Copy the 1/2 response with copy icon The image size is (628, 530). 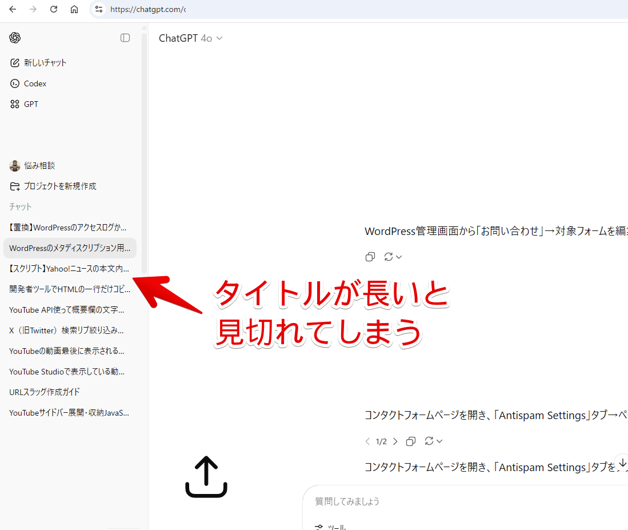[x=410, y=441]
